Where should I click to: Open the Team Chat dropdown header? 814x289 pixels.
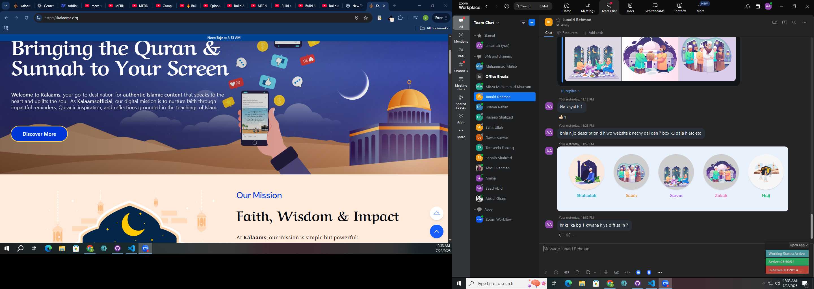click(486, 23)
